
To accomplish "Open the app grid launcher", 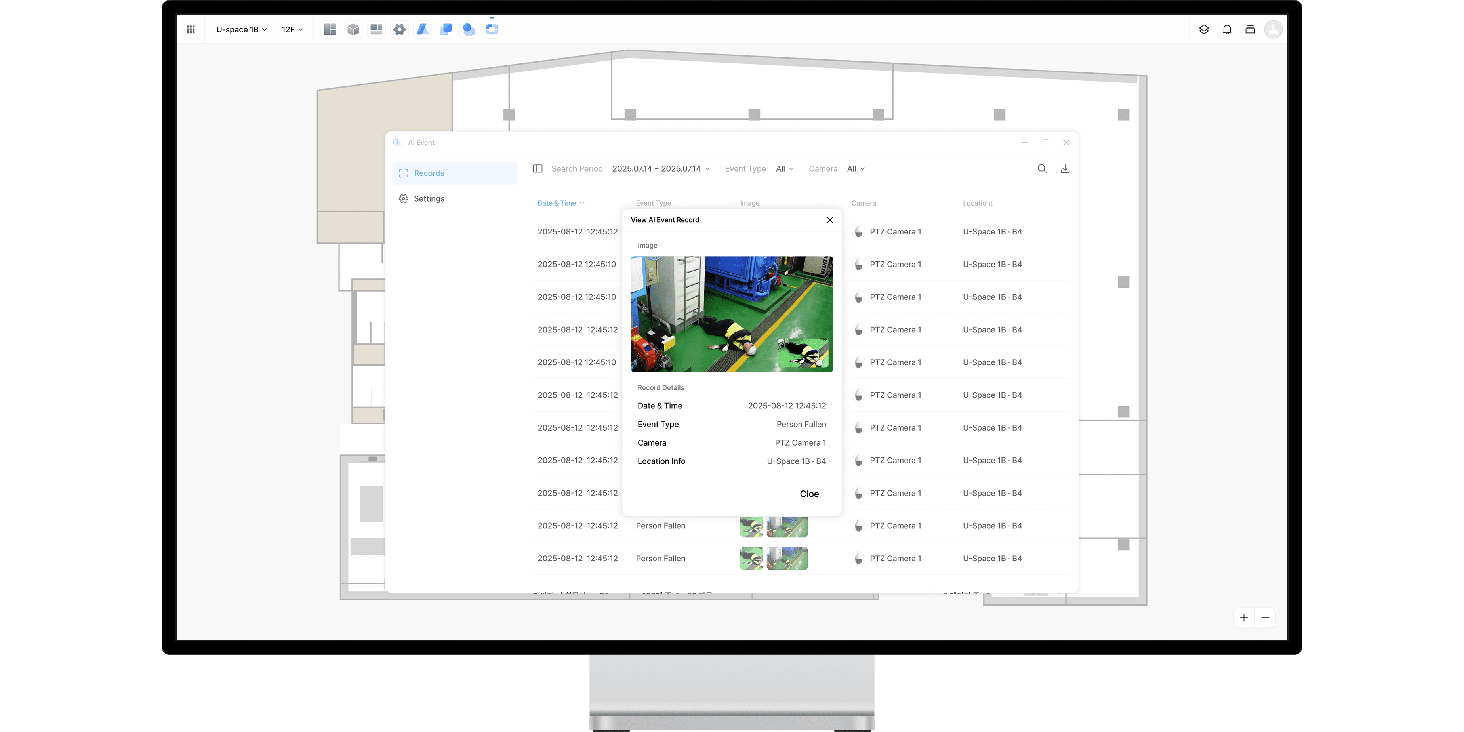I will click(x=191, y=30).
